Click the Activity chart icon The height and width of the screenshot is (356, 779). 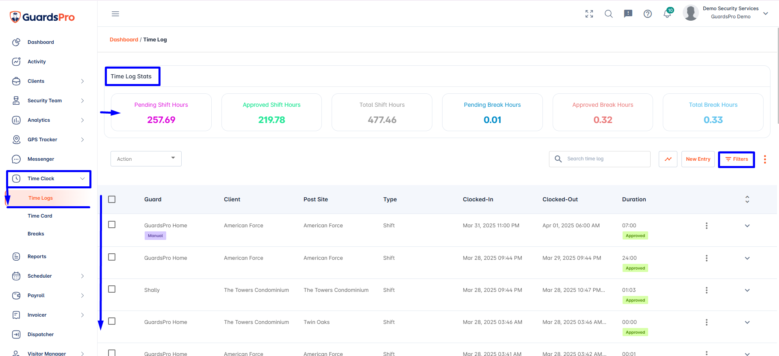point(16,62)
